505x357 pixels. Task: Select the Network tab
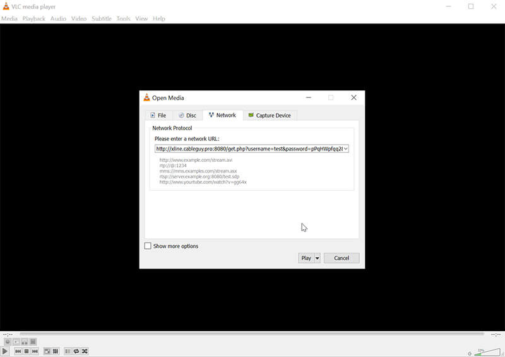pos(223,115)
